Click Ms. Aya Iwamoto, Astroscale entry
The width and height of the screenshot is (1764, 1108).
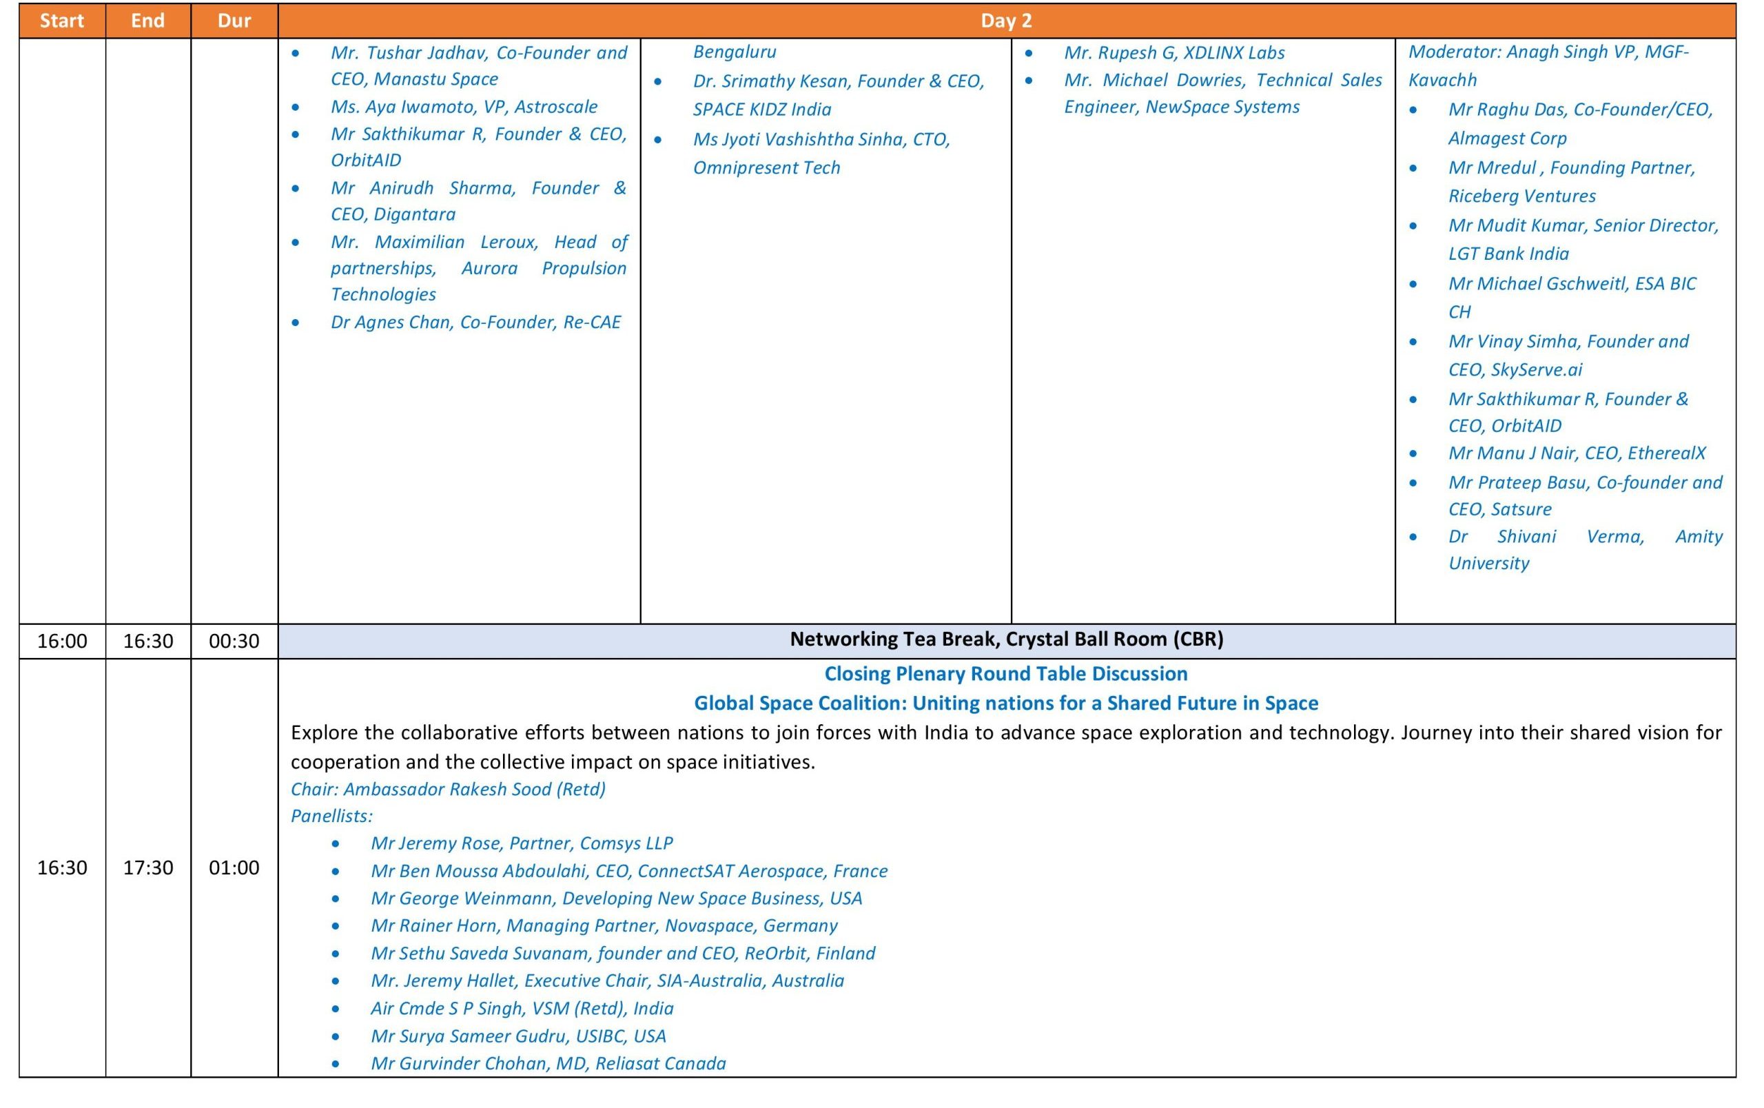coord(463,107)
